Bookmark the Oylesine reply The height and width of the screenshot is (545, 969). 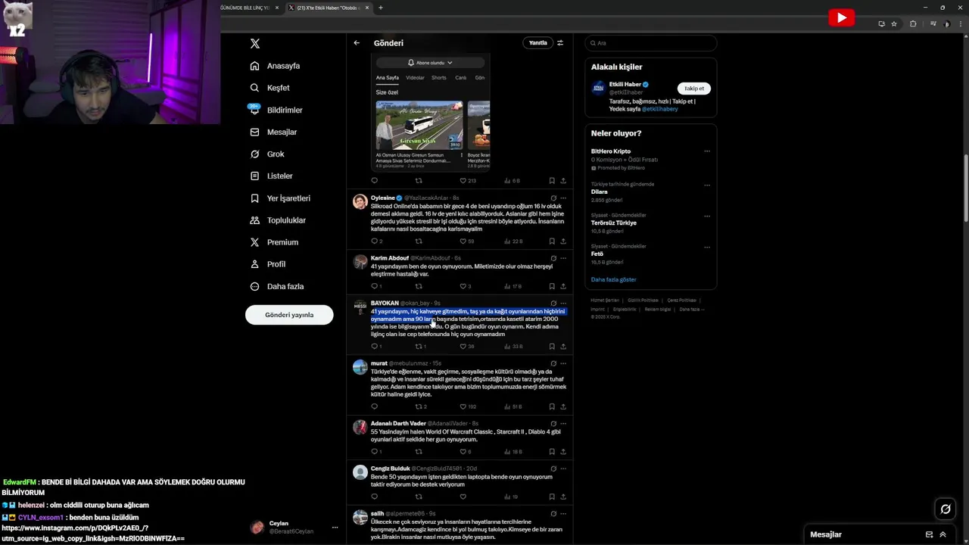coord(552,241)
